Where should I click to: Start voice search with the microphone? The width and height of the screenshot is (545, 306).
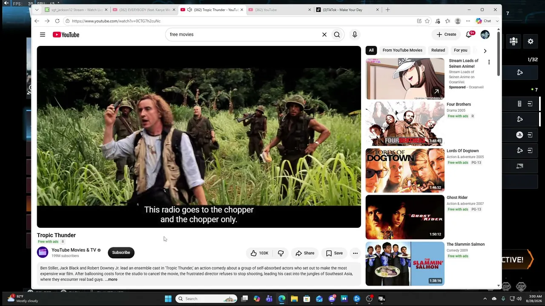355,34
